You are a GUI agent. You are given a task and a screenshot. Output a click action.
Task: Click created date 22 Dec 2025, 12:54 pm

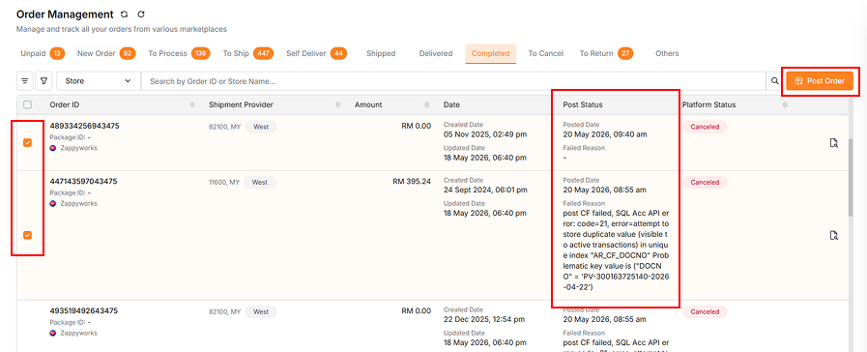click(x=484, y=319)
